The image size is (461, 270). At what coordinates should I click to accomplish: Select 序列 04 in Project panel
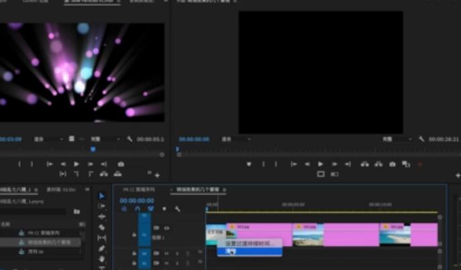pos(36,252)
